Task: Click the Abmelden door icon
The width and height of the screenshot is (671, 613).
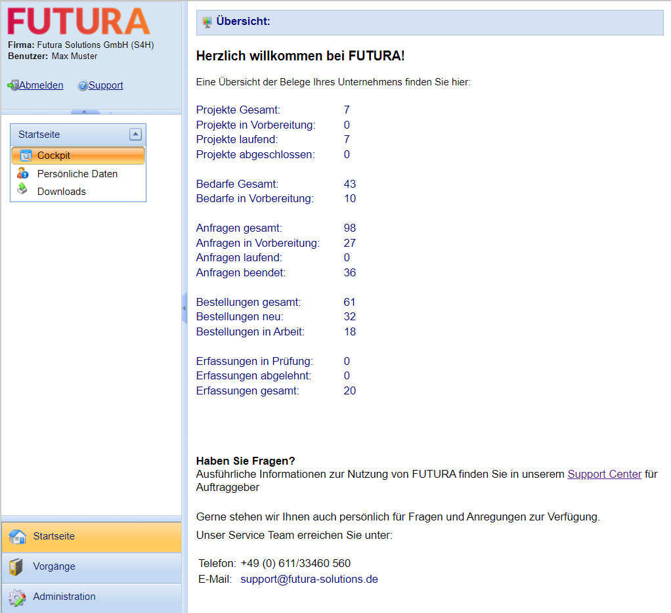Action: coord(12,85)
